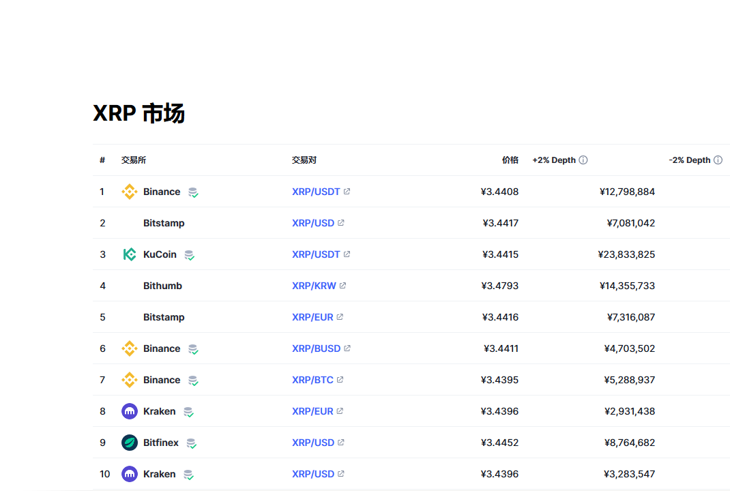Click the +2% Depth info icon
Image resolution: width=730 pixels, height=491 pixels.
[583, 160]
